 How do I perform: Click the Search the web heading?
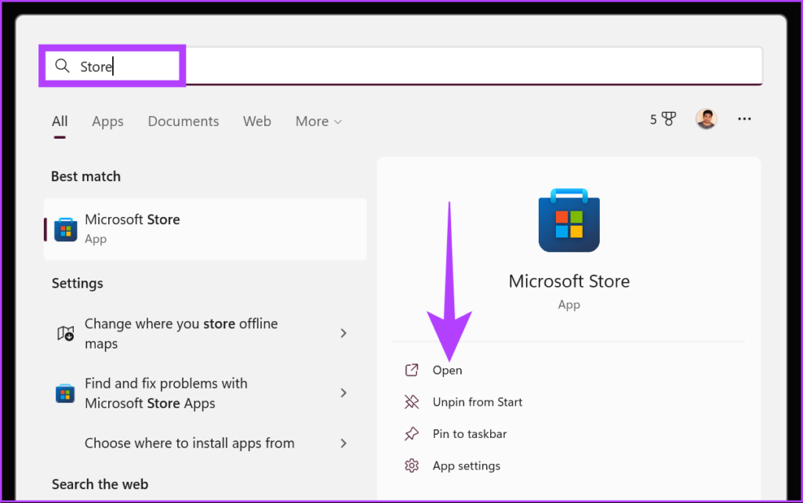(100, 484)
